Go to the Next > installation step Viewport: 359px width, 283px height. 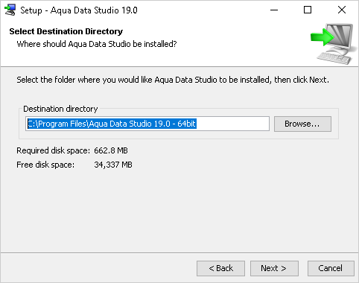pyautogui.click(x=274, y=268)
